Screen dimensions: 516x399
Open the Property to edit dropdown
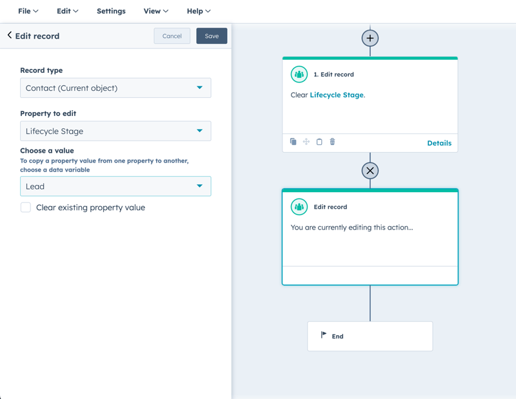pyautogui.click(x=115, y=131)
